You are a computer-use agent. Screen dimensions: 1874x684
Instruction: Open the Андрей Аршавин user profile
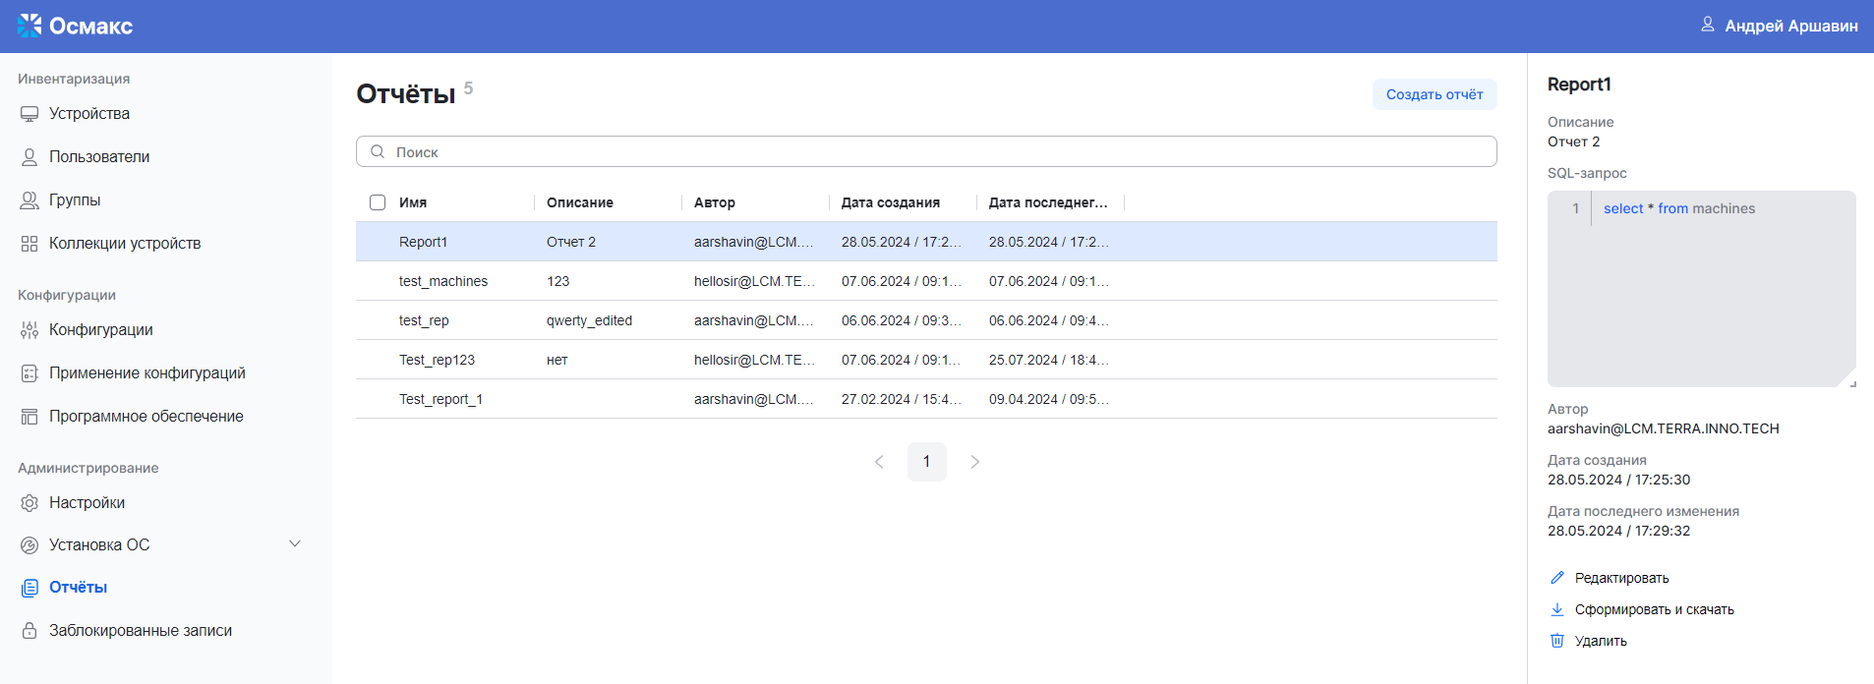(x=1780, y=27)
